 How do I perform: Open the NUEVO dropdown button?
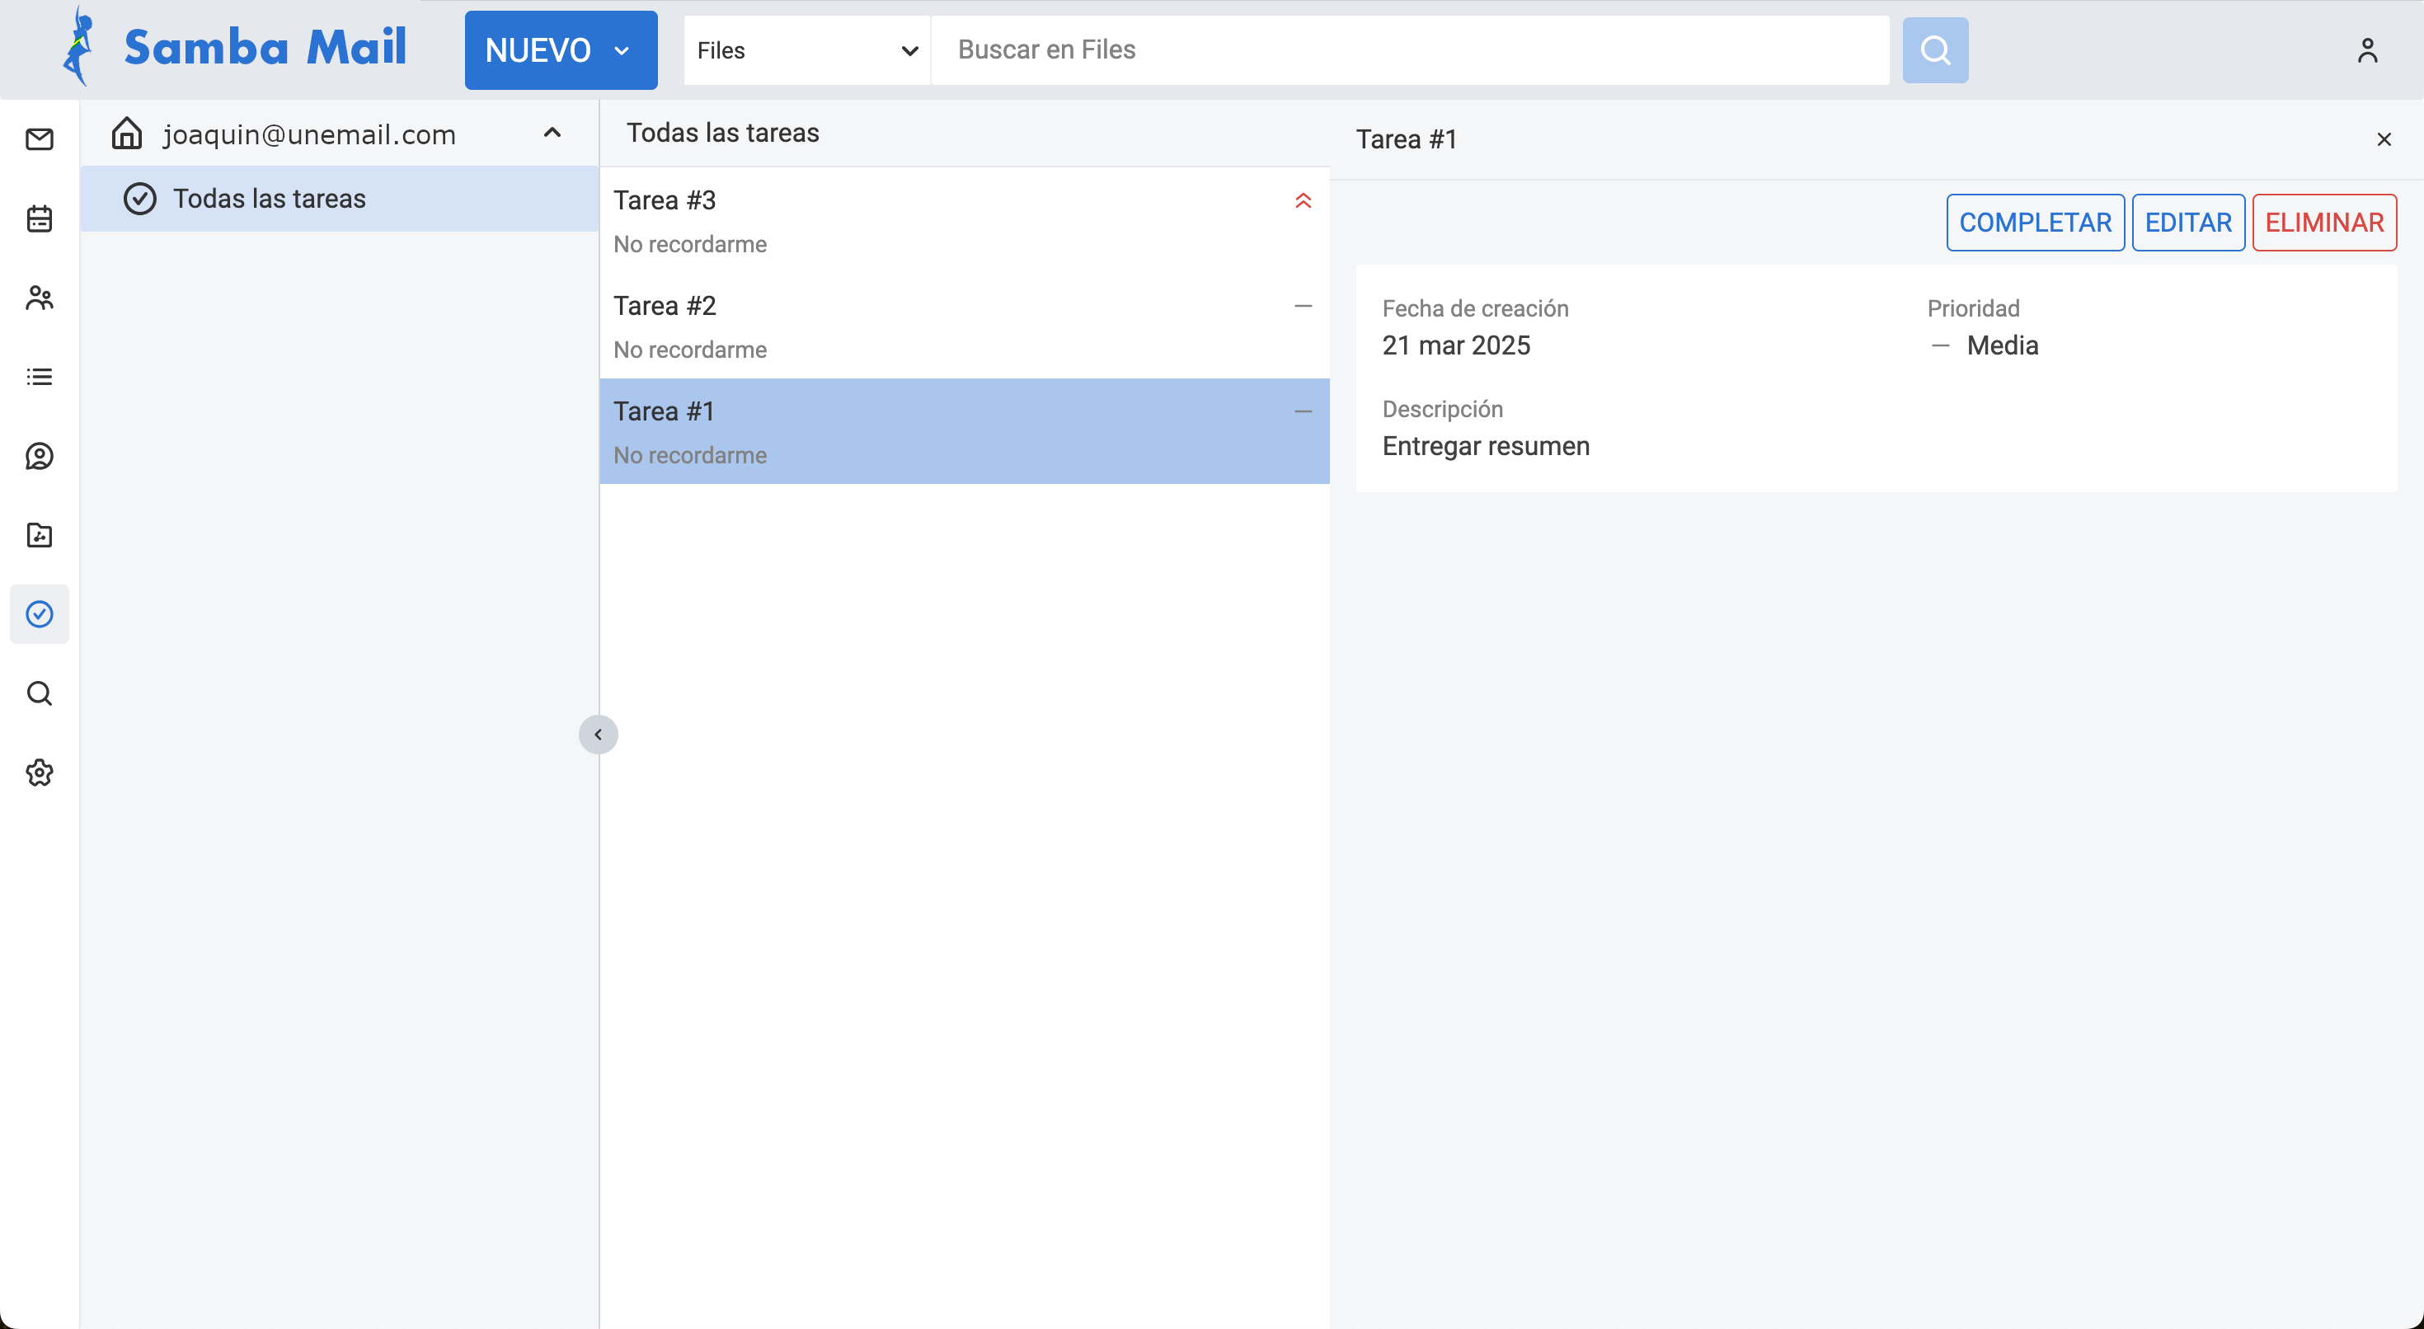pos(561,50)
